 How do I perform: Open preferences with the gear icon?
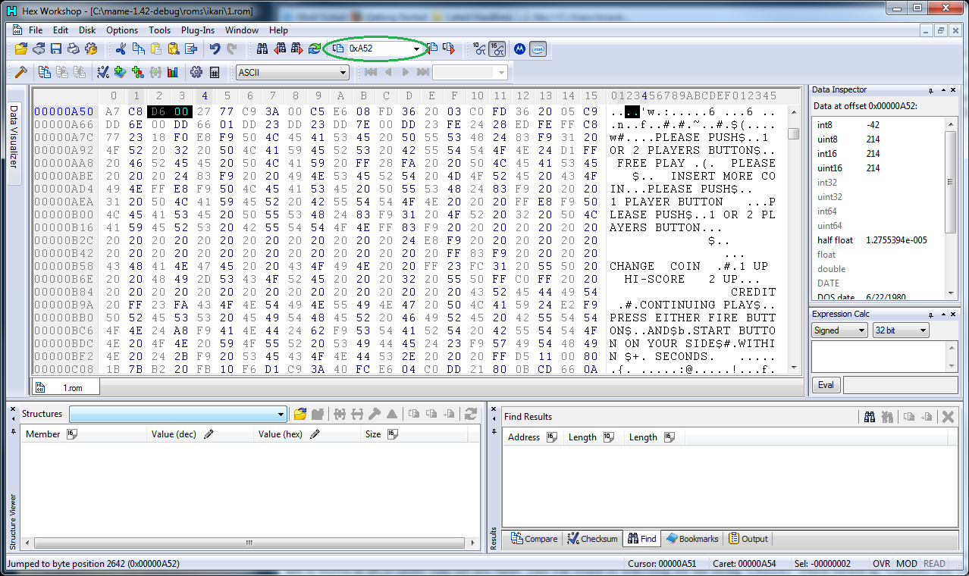point(196,72)
